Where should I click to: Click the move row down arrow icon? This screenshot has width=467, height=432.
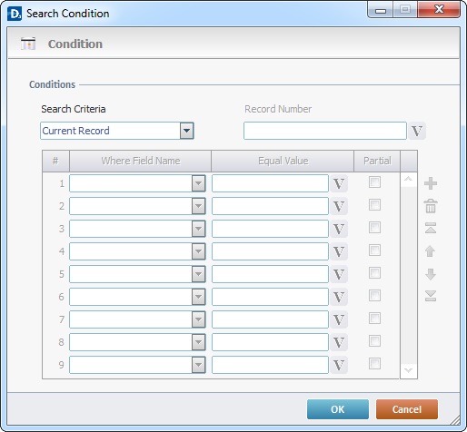(x=431, y=274)
